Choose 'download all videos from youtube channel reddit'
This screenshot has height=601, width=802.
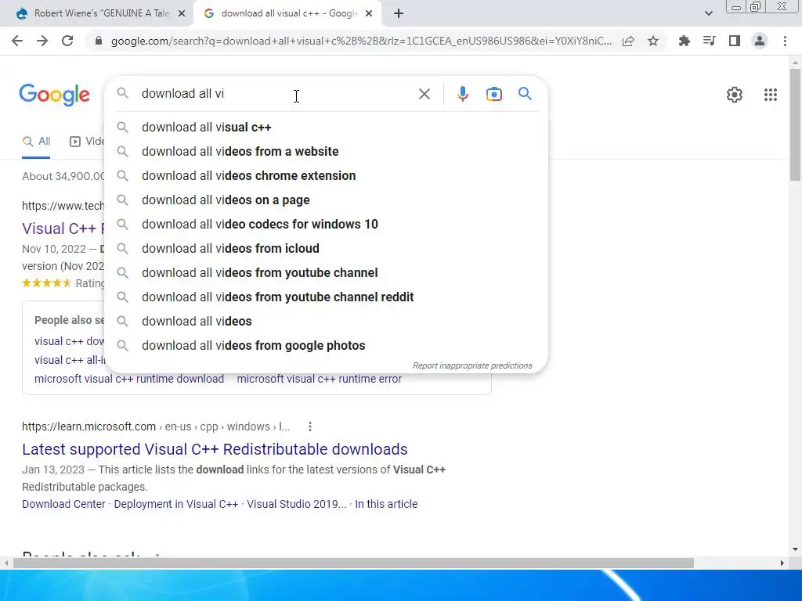[x=326, y=297]
